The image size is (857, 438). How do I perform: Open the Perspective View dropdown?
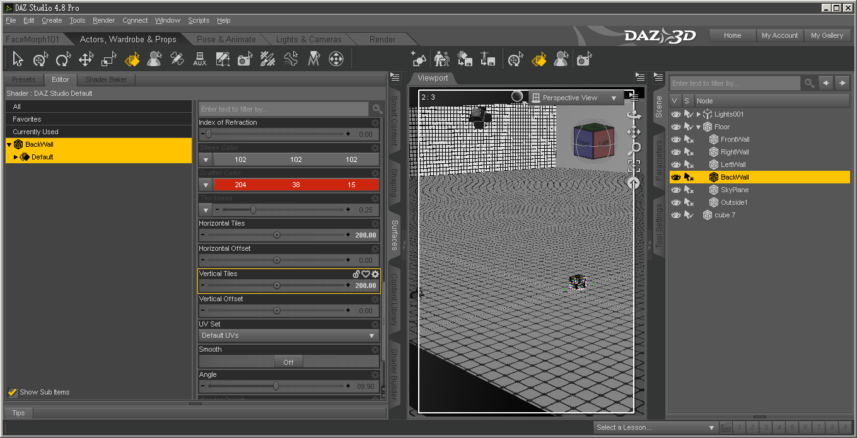click(575, 98)
